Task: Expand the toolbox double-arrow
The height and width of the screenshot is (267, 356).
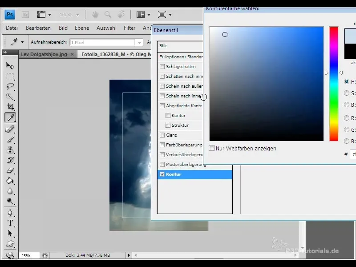Action: click(x=5, y=52)
